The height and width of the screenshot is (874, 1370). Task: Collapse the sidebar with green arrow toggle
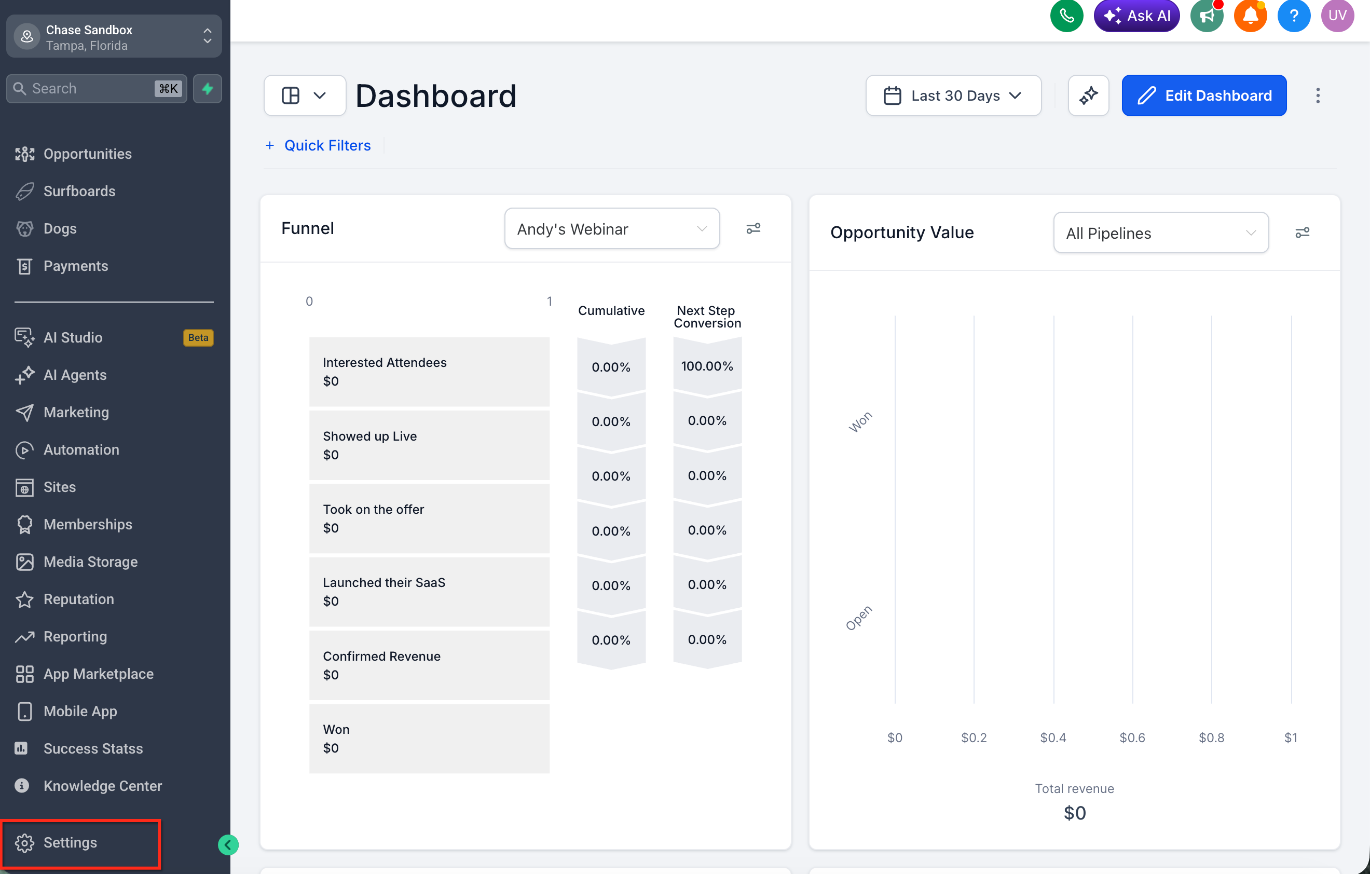coord(228,845)
